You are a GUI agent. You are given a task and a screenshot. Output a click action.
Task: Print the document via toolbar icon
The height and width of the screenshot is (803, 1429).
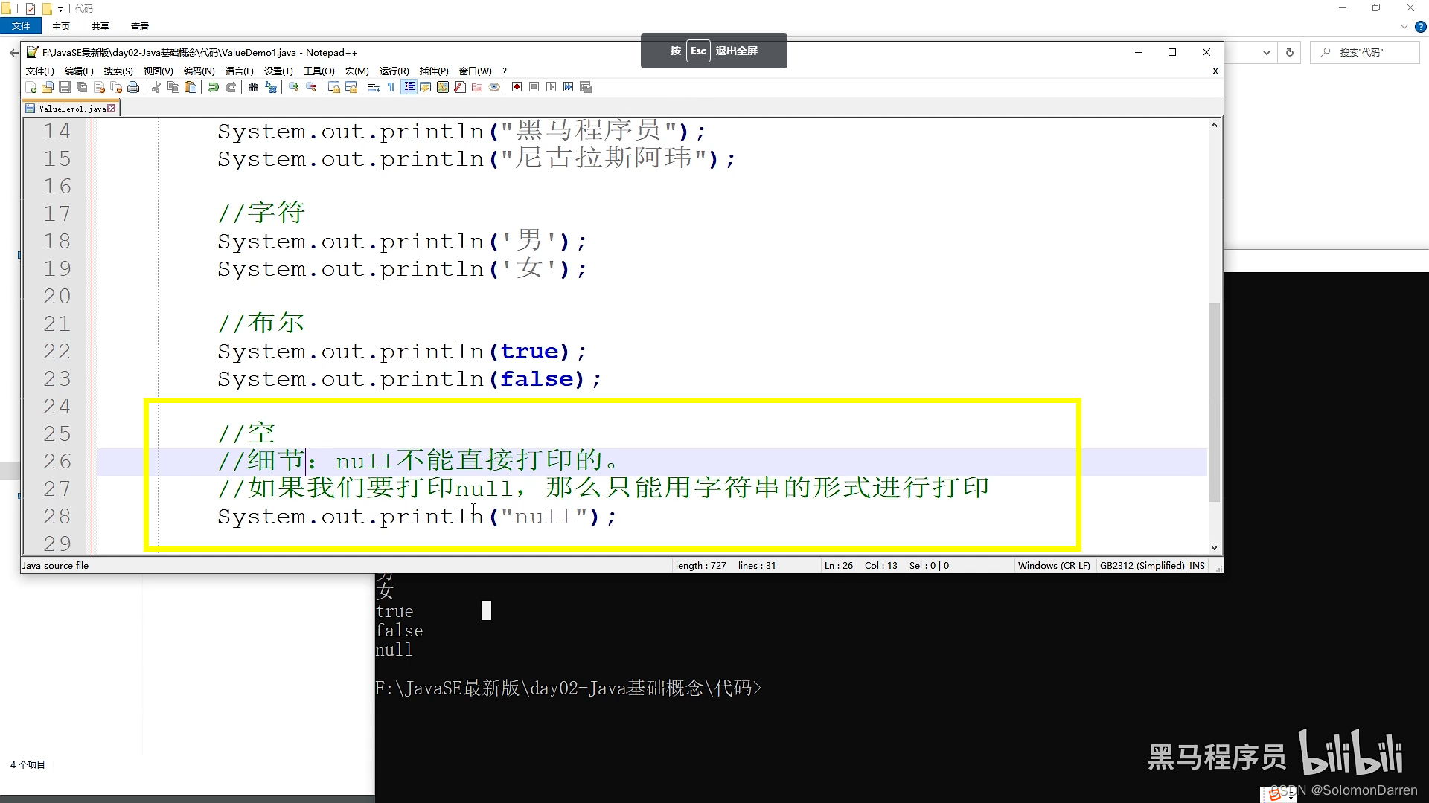click(133, 87)
